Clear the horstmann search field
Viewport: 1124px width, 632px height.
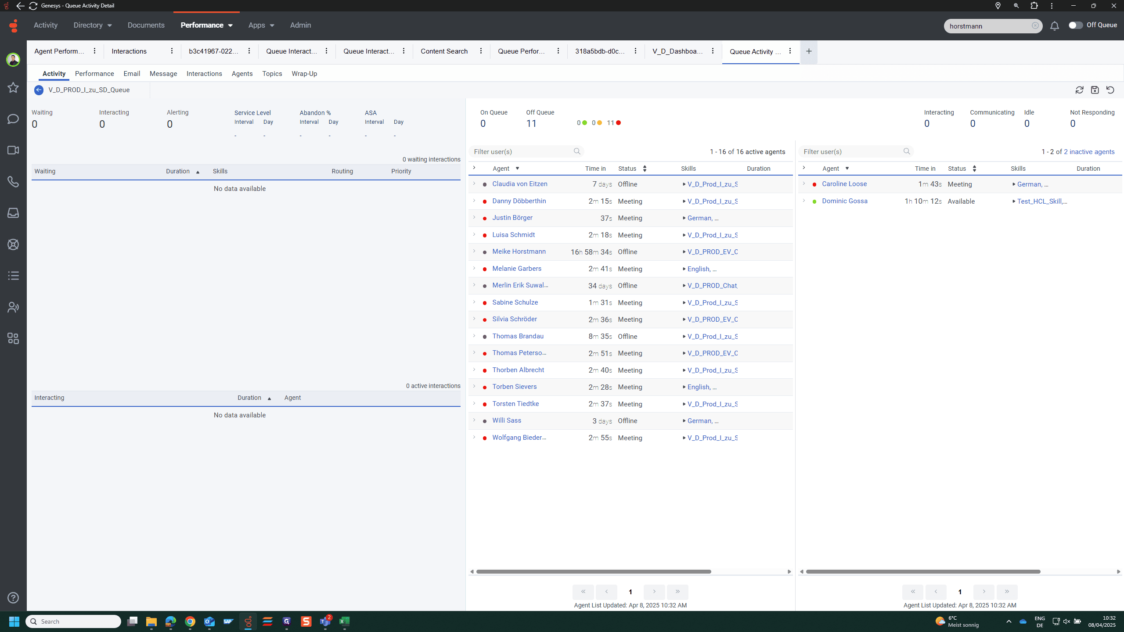point(1035,25)
